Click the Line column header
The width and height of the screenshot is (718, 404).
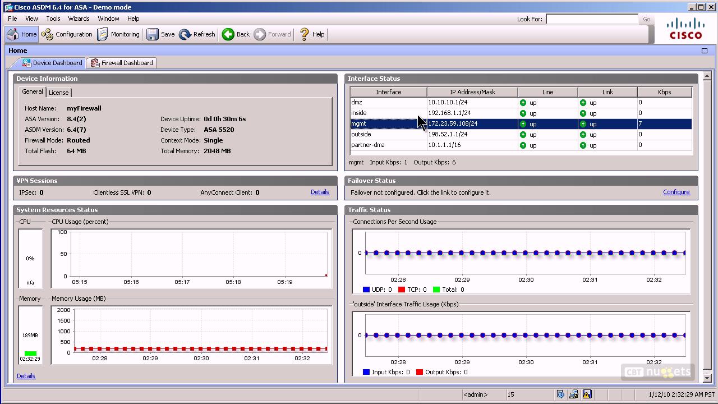(x=547, y=92)
